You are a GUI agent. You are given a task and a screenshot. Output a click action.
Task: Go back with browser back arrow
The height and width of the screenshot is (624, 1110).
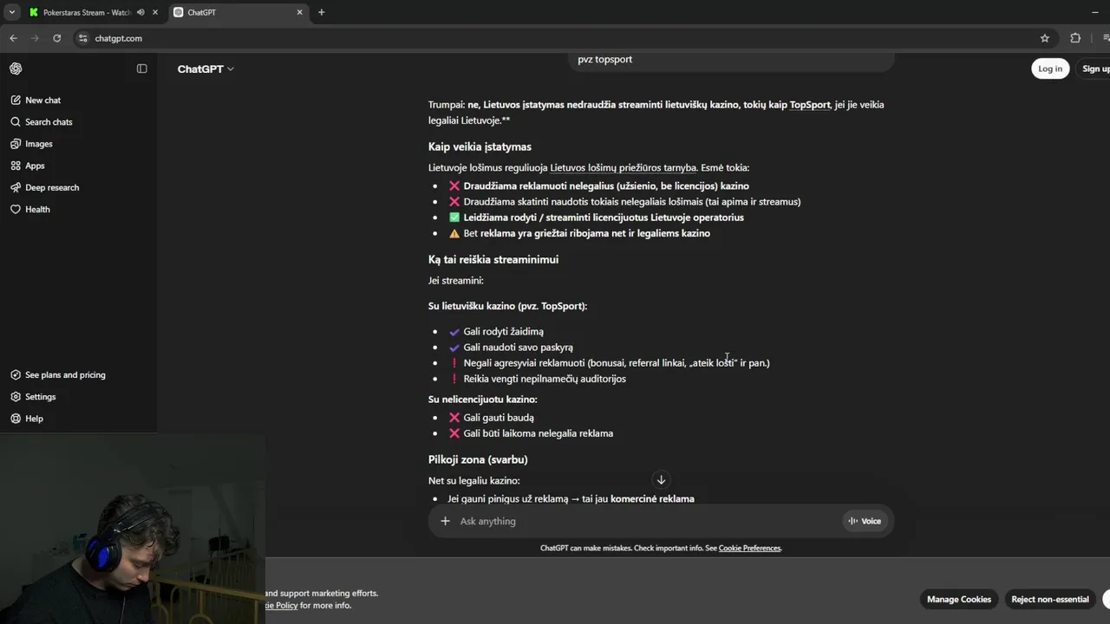(13, 38)
